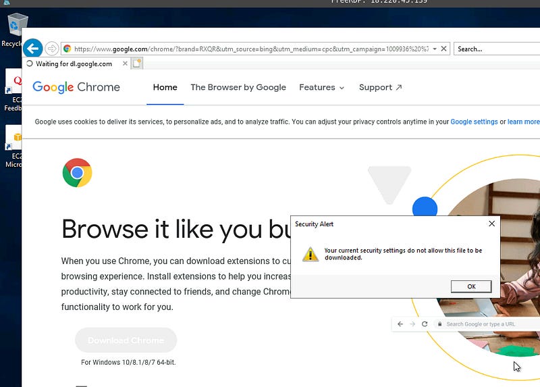Focus the Search... input box
The image size is (540, 387).
pyautogui.click(x=497, y=49)
